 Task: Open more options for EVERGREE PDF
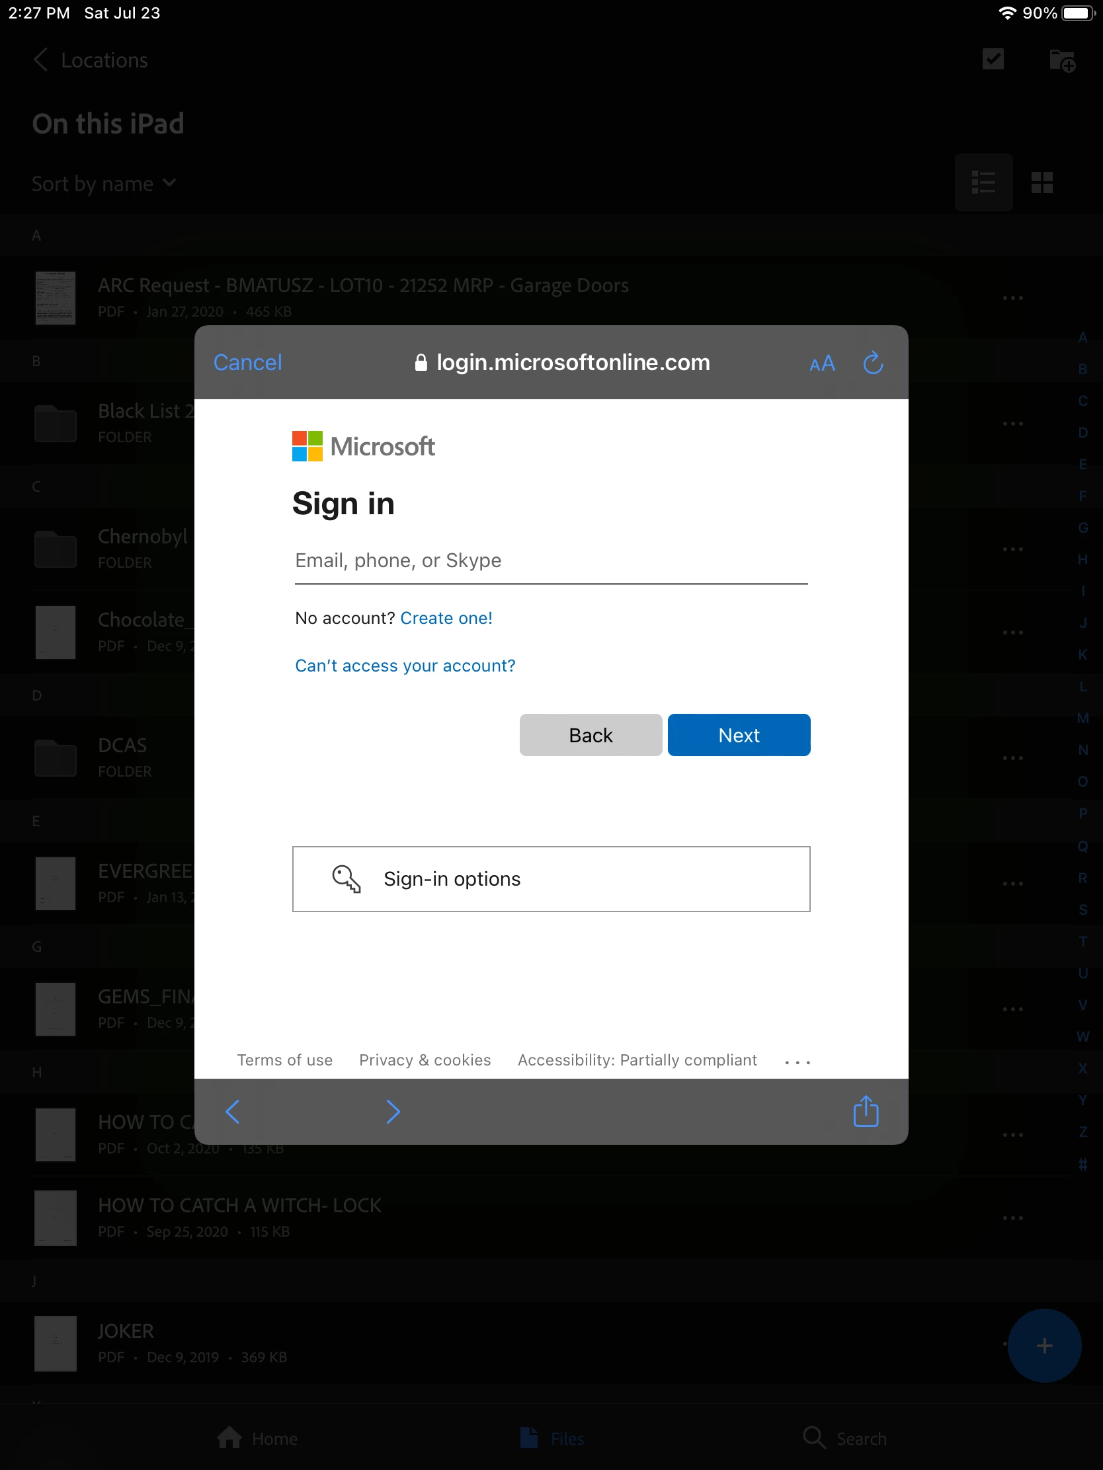click(1012, 884)
